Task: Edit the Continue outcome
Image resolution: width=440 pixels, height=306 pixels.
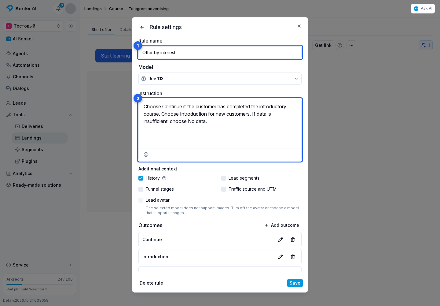Action: 280,240
